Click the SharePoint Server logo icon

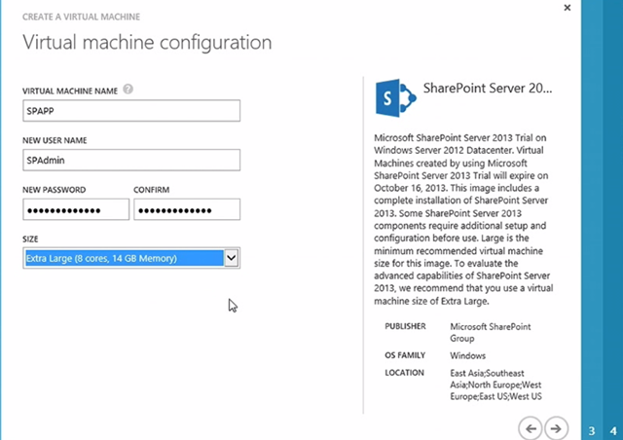point(396,97)
